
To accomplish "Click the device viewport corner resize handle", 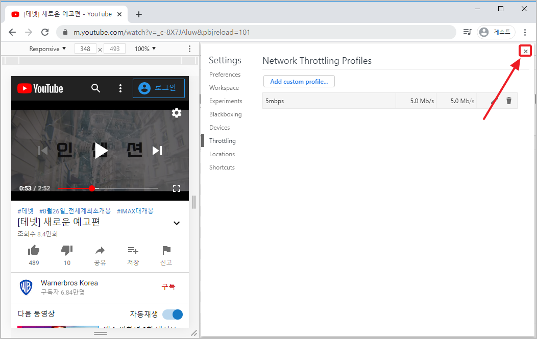I will (x=194, y=332).
